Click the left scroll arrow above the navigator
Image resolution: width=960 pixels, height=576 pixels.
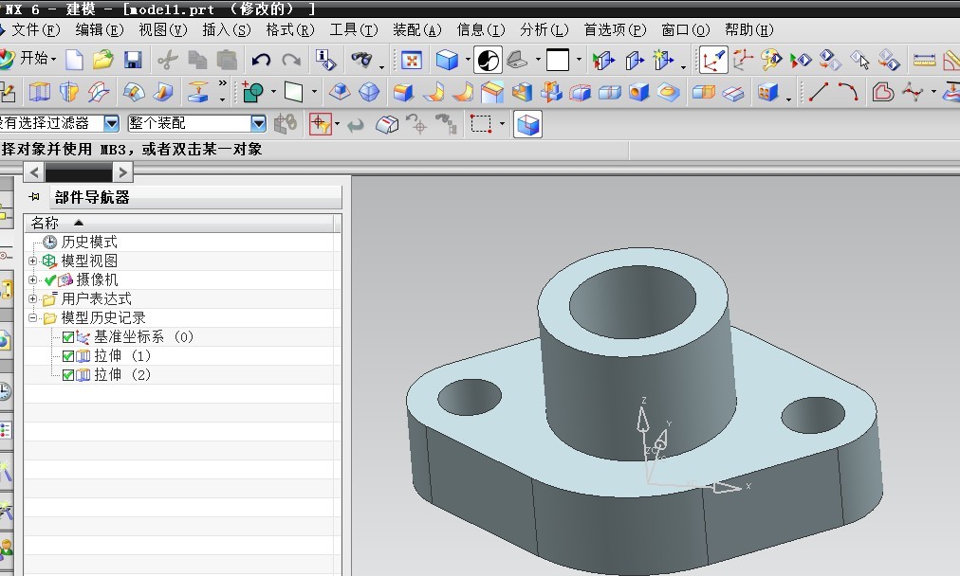[x=34, y=173]
